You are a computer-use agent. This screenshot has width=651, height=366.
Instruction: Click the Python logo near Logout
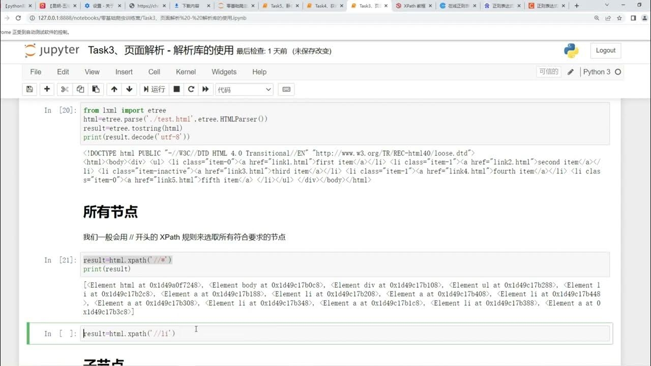(x=571, y=51)
